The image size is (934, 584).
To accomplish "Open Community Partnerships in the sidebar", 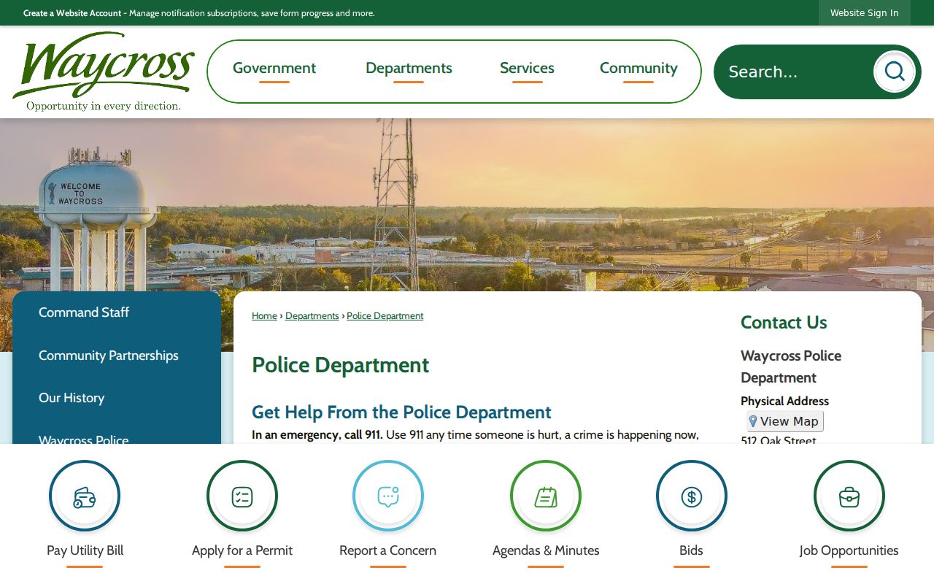I will click(109, 356).
